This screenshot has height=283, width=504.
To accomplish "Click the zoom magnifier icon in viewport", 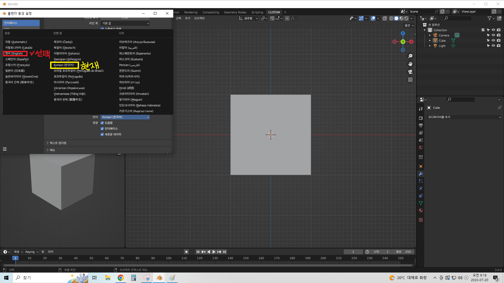I will pos(410,56).
